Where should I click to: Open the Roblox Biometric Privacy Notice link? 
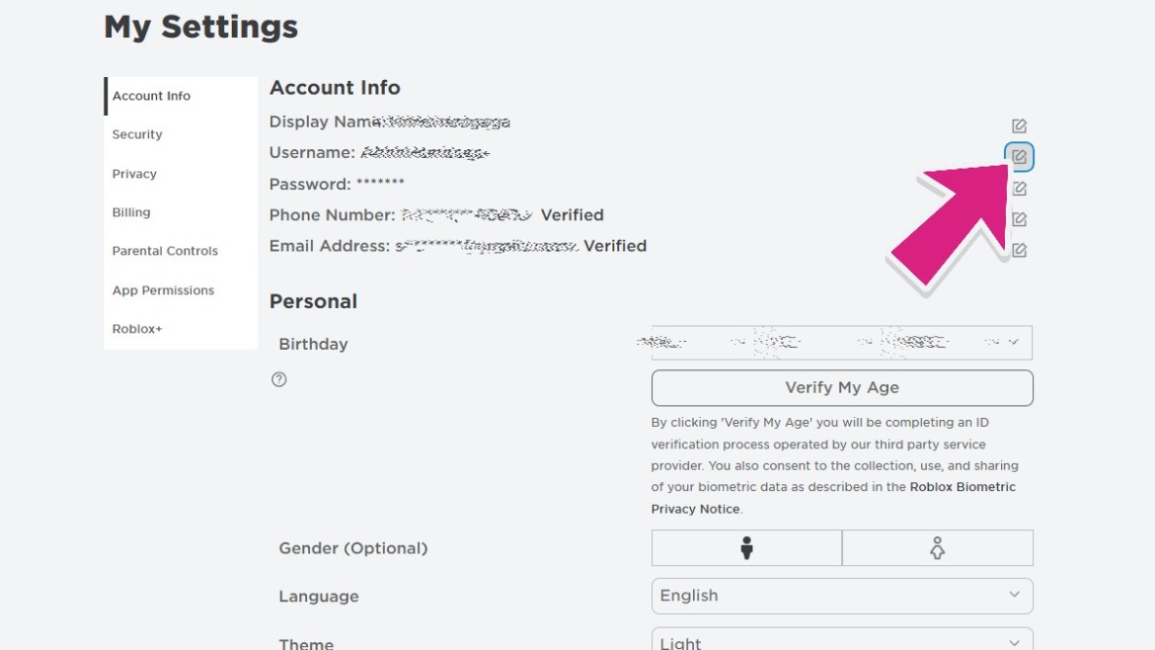833,498
